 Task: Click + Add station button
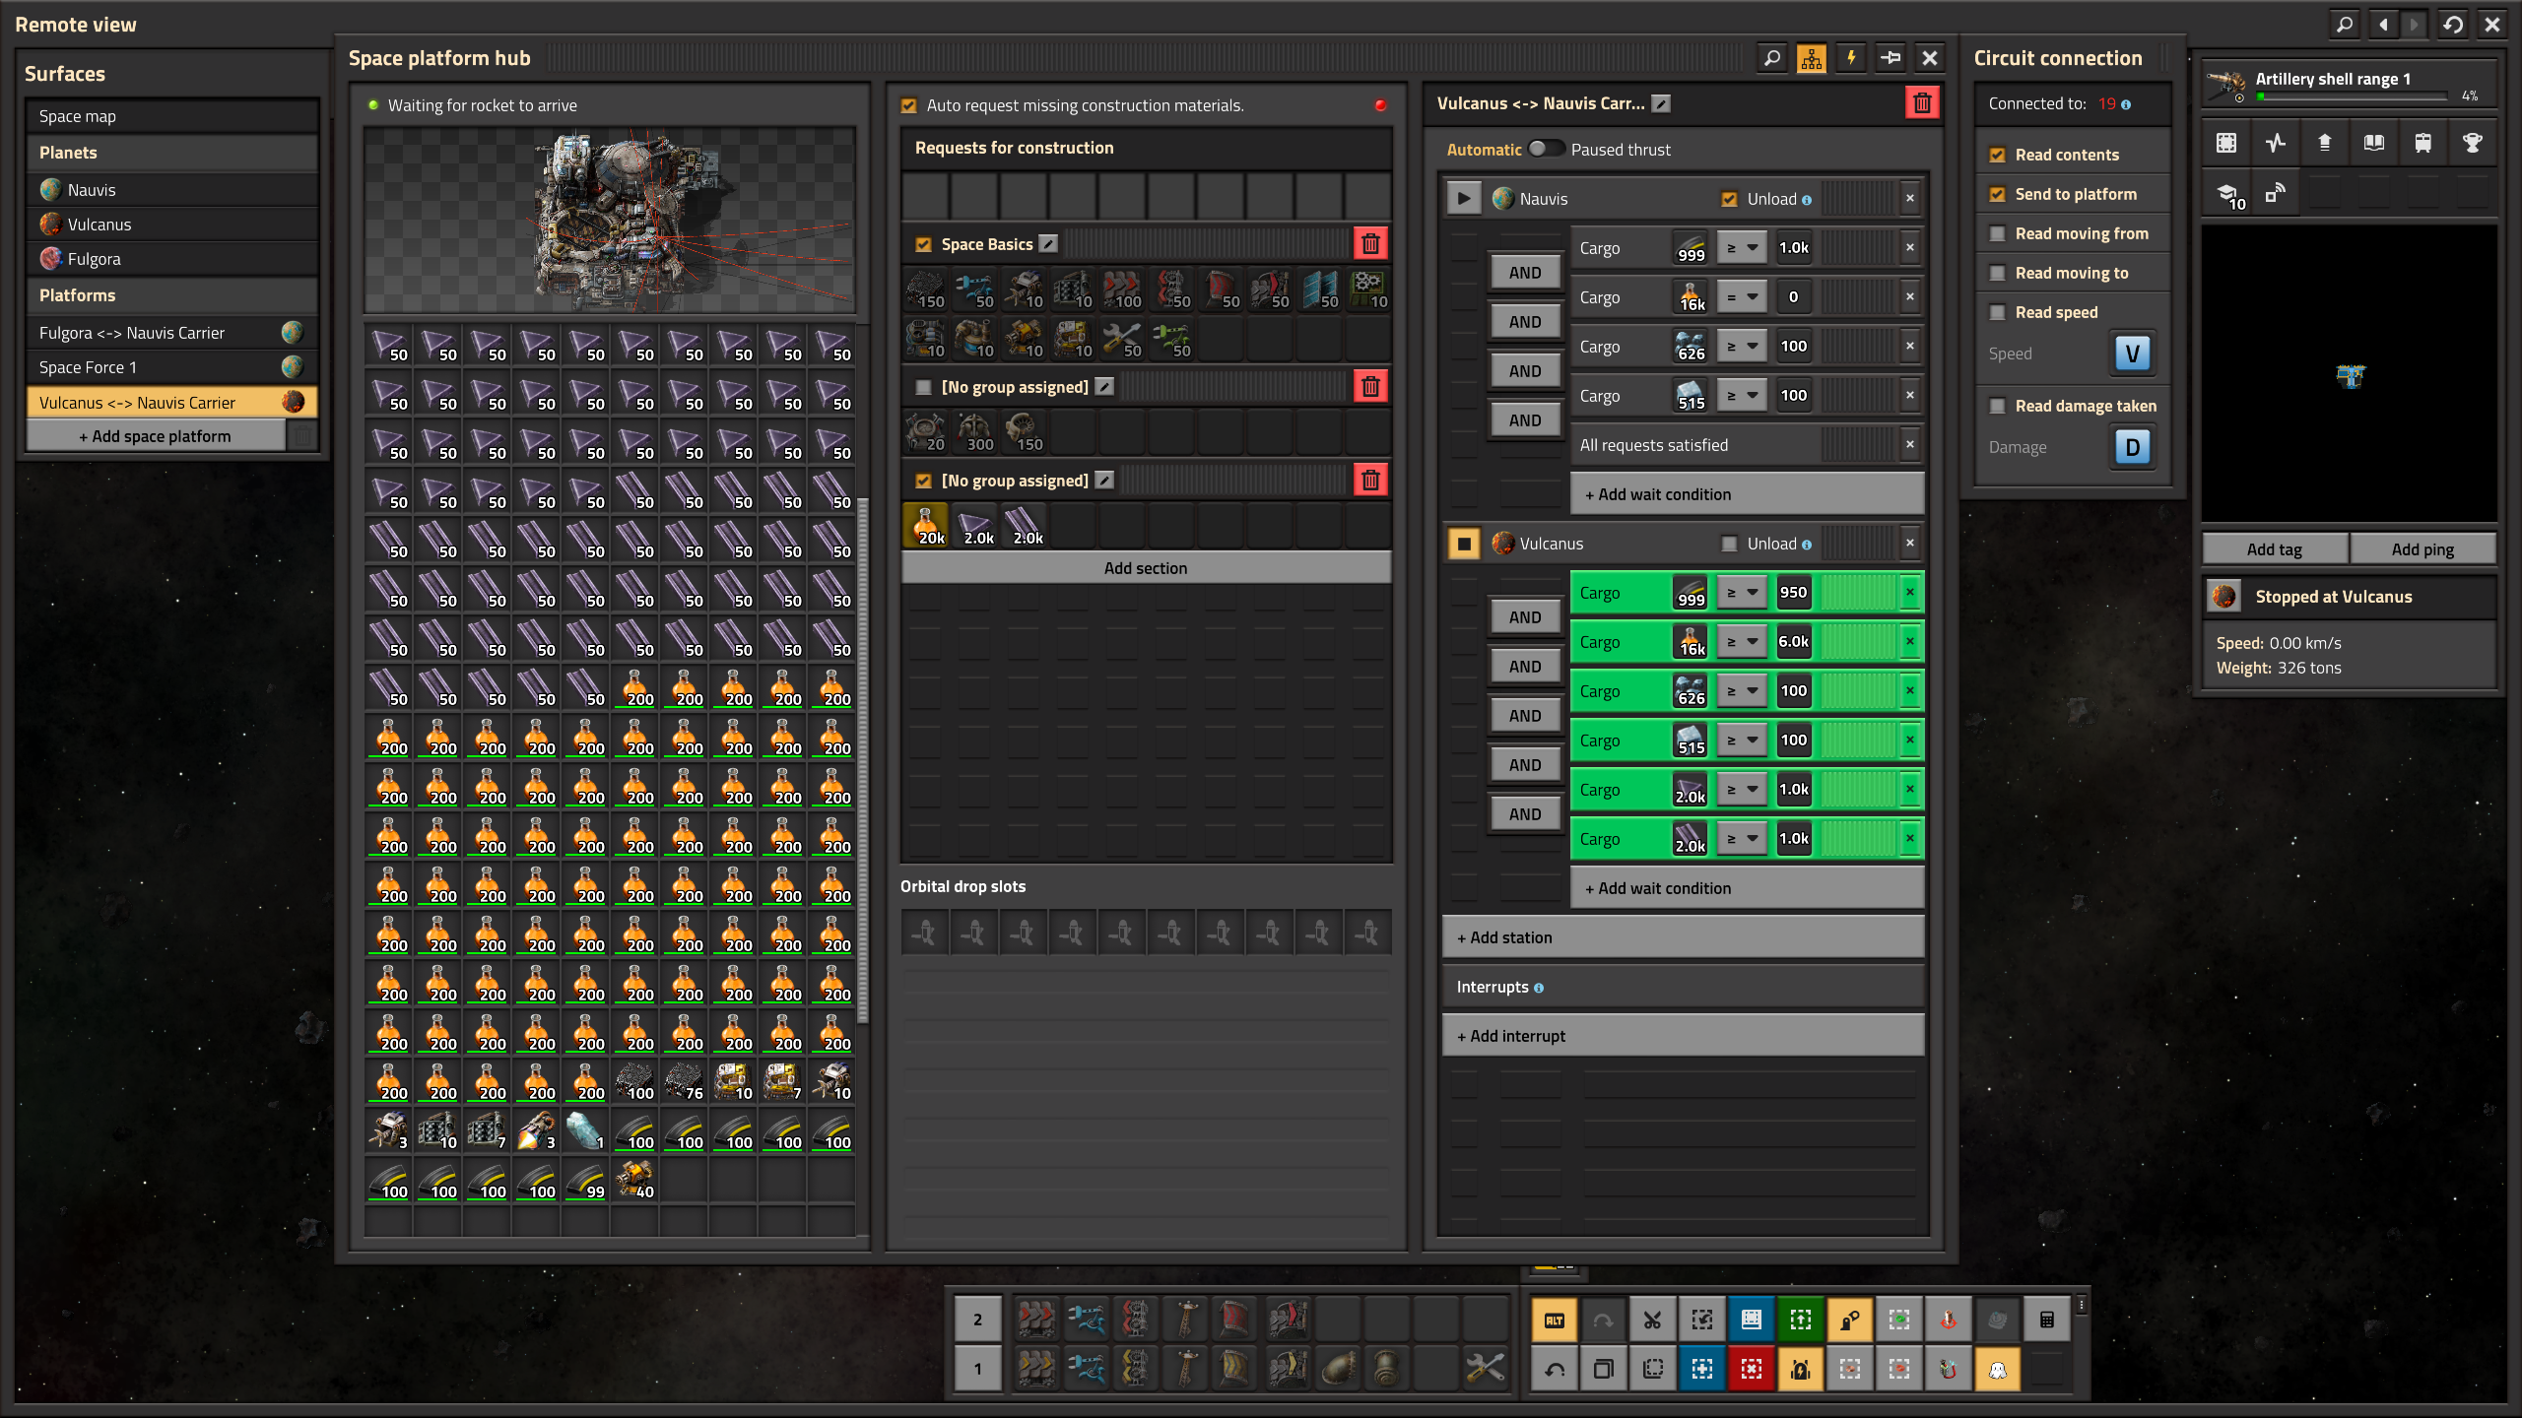pos(1683,936)
